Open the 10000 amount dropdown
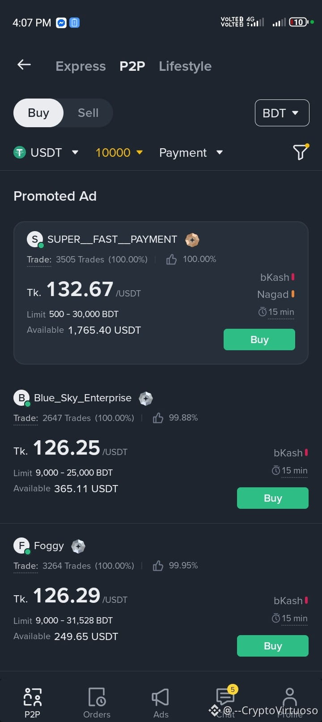The height and width of the screenshot is (722, 322). pyautogui.click(x=119, y=152)
